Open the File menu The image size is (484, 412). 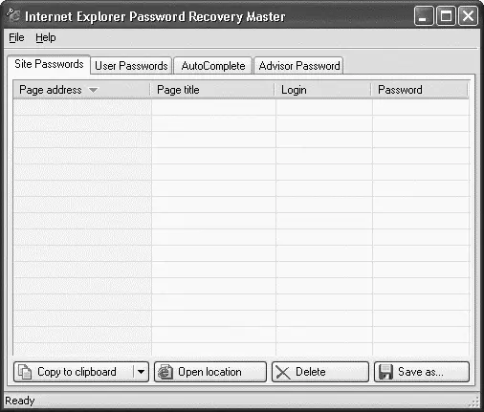click(16, 37)
